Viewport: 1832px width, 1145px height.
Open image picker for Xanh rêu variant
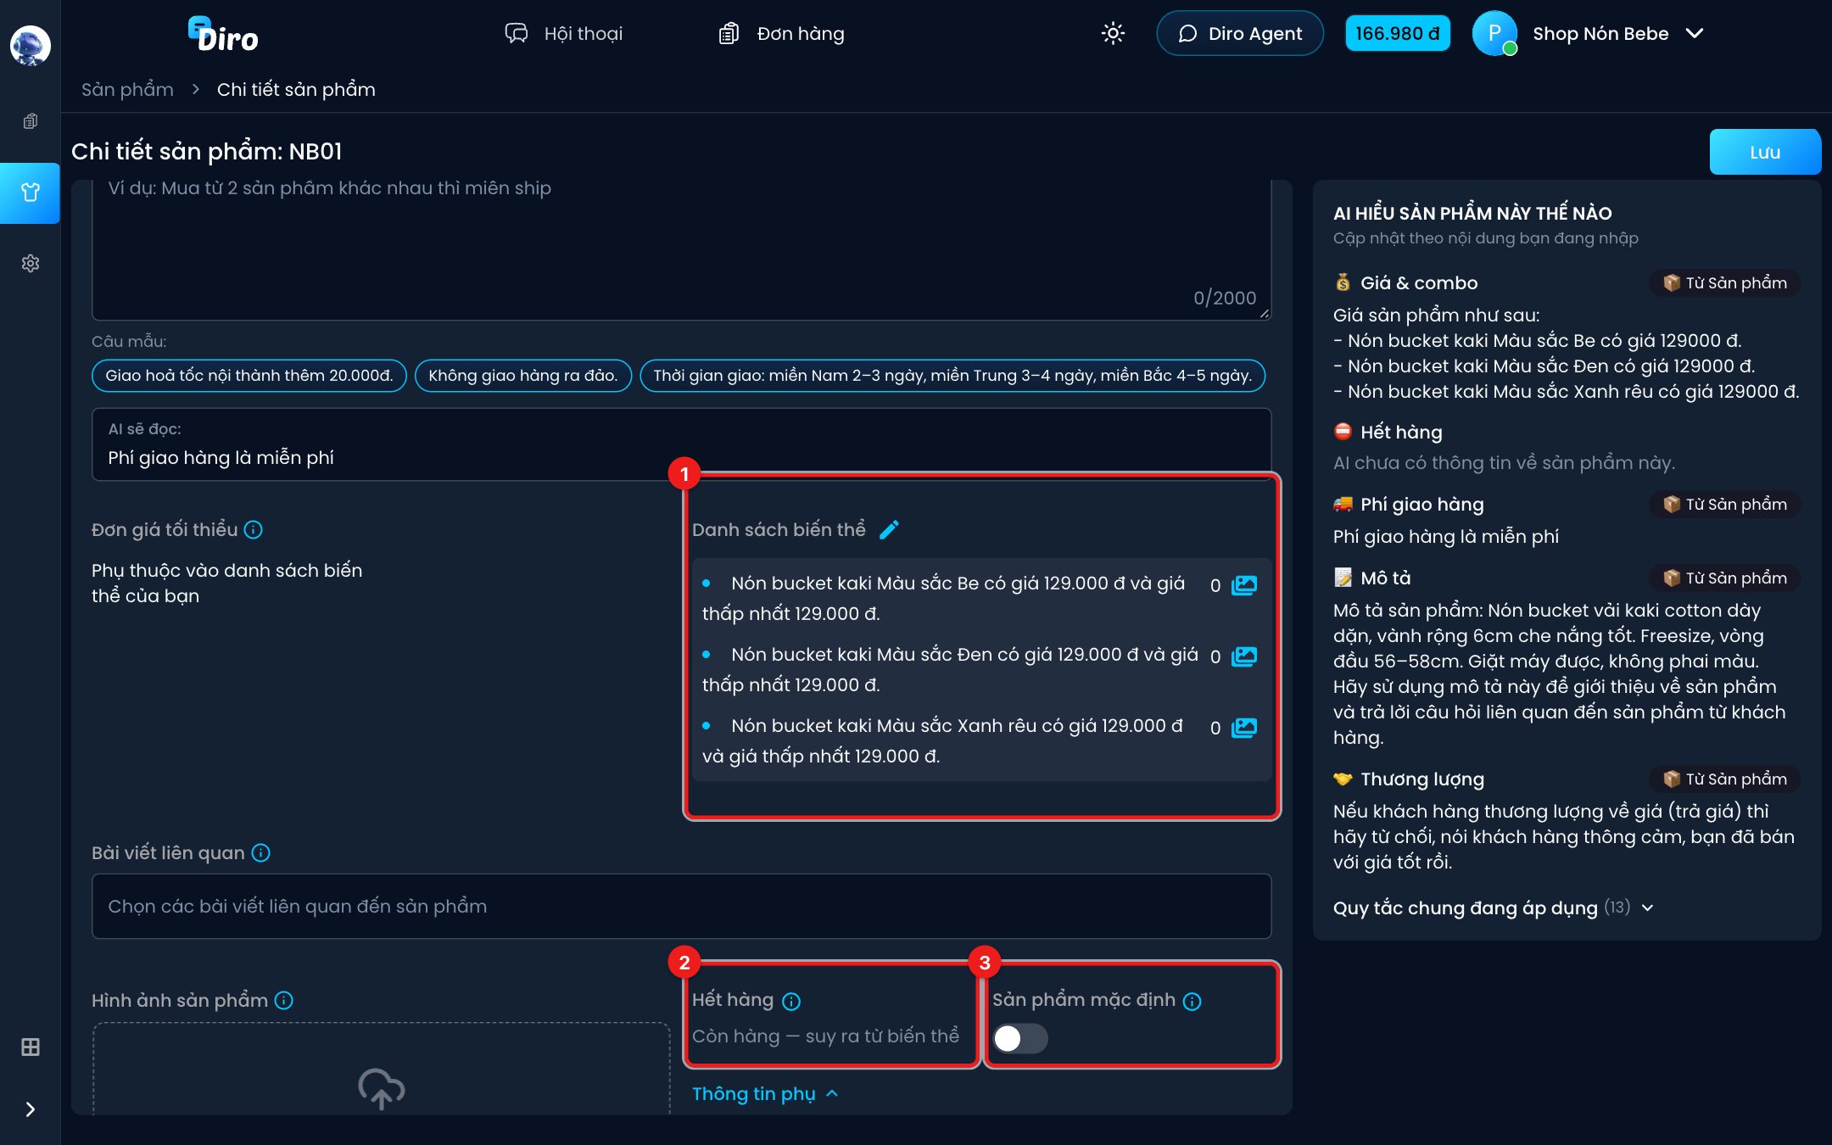1243,728
